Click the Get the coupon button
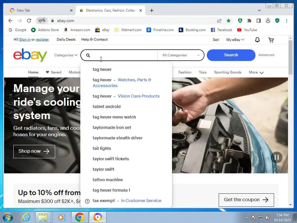This screenshot has width=297, height=223. (x=246, y=200)
